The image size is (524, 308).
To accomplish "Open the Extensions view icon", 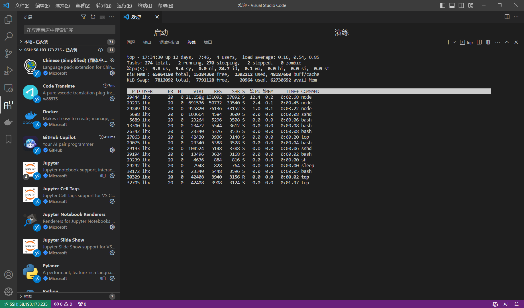I will [x=9, y=105].
